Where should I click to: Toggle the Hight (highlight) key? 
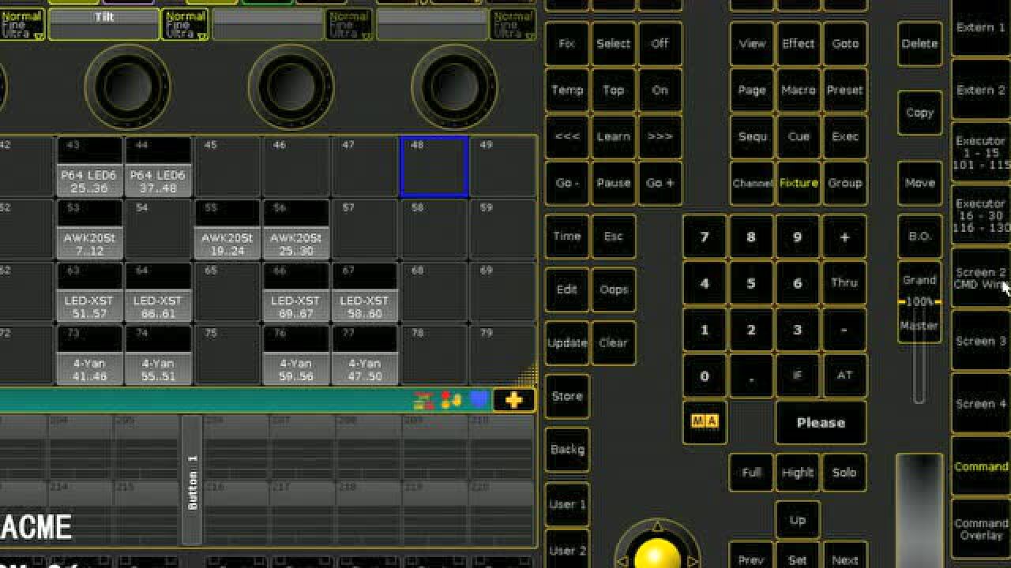797,473
